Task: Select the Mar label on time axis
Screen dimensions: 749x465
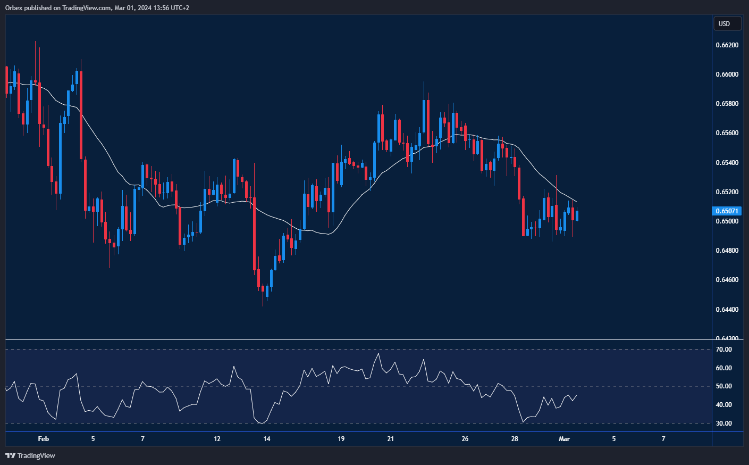Action: [x=564, y=439]
